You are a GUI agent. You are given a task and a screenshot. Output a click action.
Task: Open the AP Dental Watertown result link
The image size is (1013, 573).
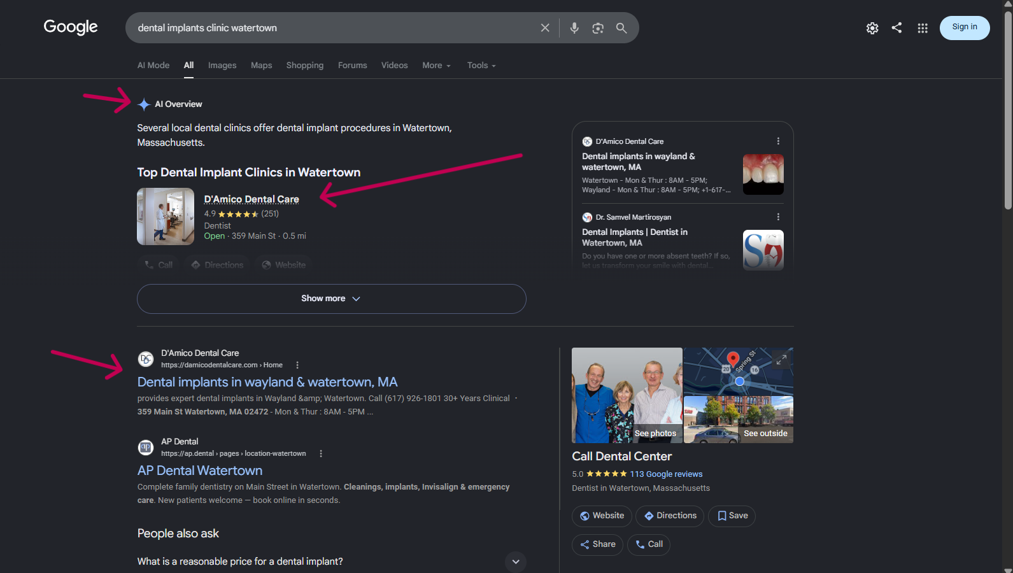[x=200, y=470]
